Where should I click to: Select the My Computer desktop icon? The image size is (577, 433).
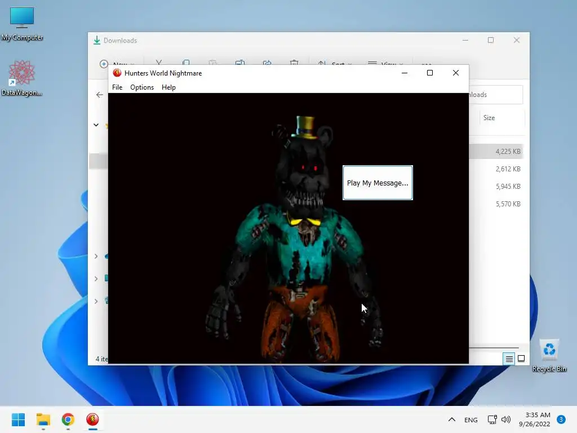tap(22, 24)
